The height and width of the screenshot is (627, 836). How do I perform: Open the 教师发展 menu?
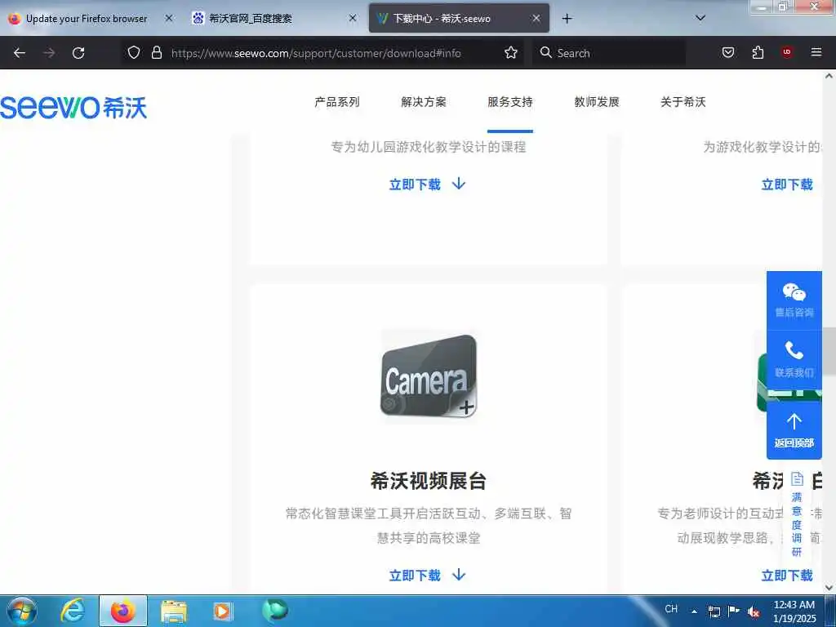tap(597, 102)
